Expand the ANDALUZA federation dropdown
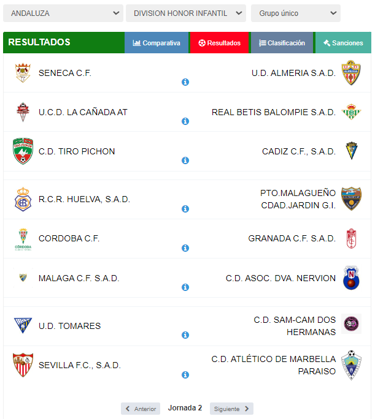This screenshot has width=375, height=419. point(62,13)
